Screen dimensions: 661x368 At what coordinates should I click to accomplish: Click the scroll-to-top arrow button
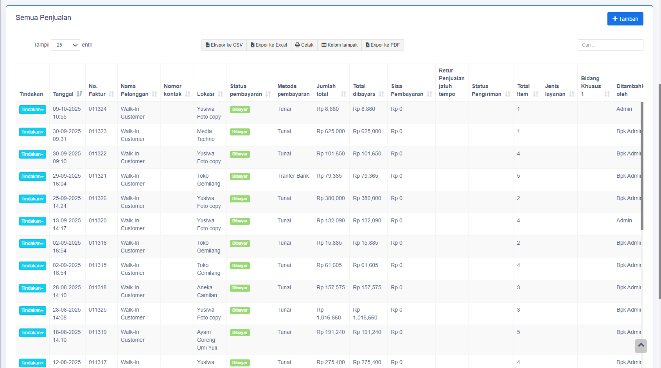tap(641, 346)
